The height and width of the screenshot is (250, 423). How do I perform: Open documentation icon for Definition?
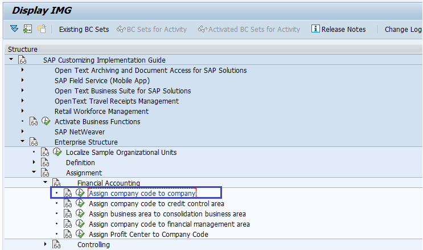click(45, 162)
